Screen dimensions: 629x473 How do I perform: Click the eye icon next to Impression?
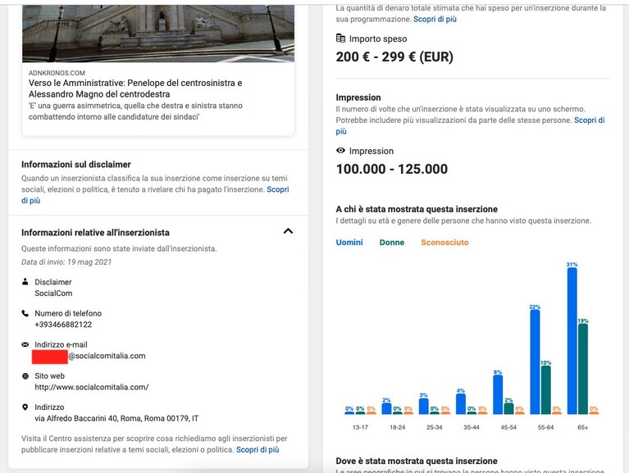coord(340,151)
